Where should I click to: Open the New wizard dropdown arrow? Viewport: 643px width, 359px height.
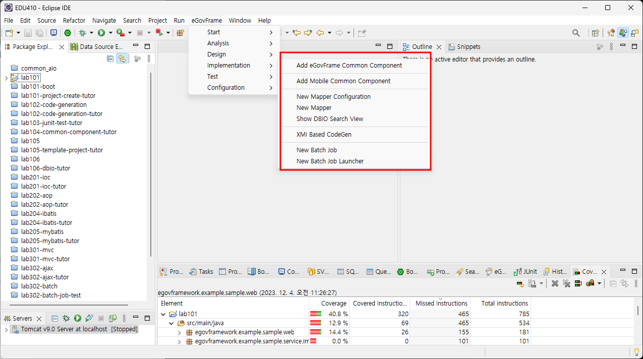[18, 33]
